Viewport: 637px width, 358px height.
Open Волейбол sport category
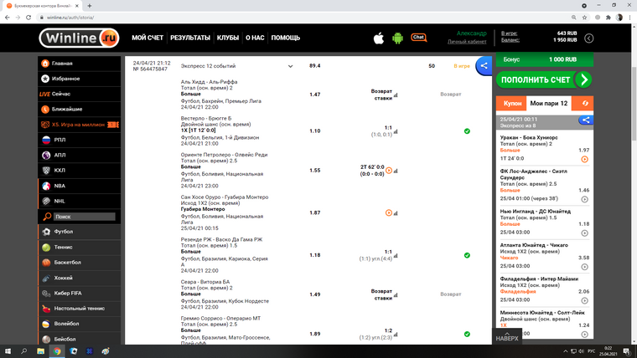pos(80,324)
